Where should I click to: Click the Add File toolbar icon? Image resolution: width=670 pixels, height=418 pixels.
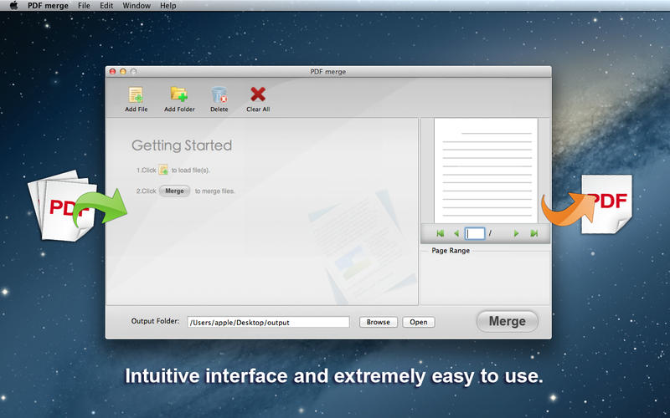[x=136, y=94]
